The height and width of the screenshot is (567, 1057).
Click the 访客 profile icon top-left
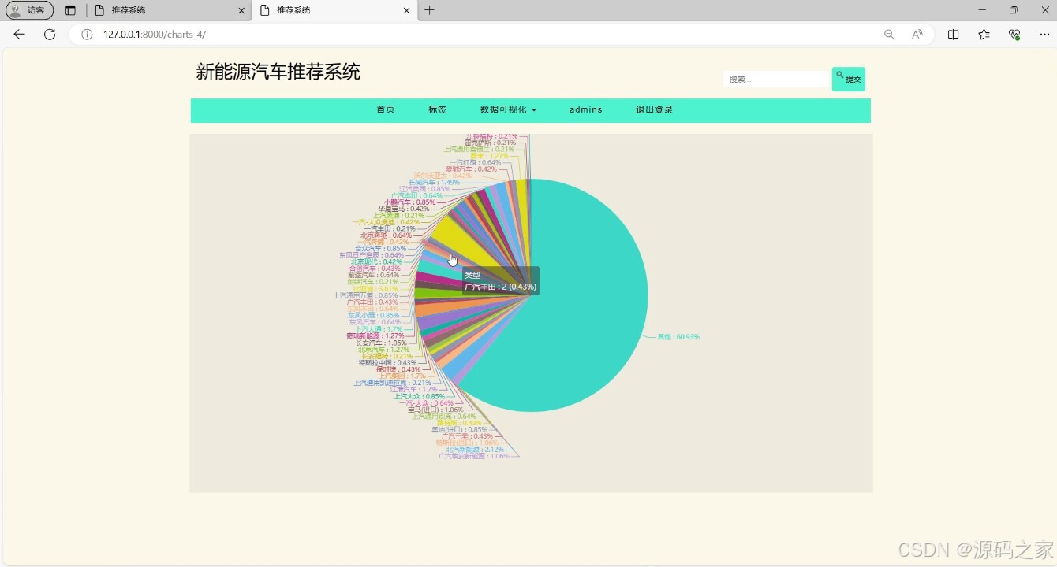[30, 10]
